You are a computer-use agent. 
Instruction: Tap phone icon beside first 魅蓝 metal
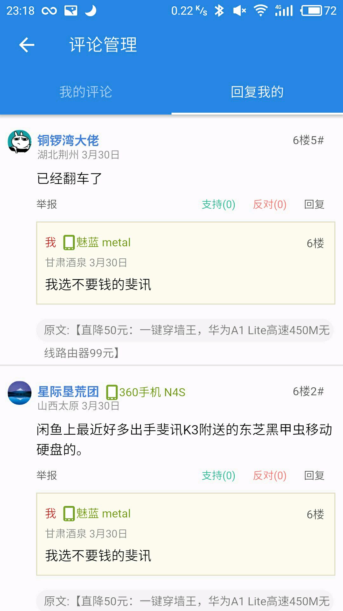(x=69, y=242)
